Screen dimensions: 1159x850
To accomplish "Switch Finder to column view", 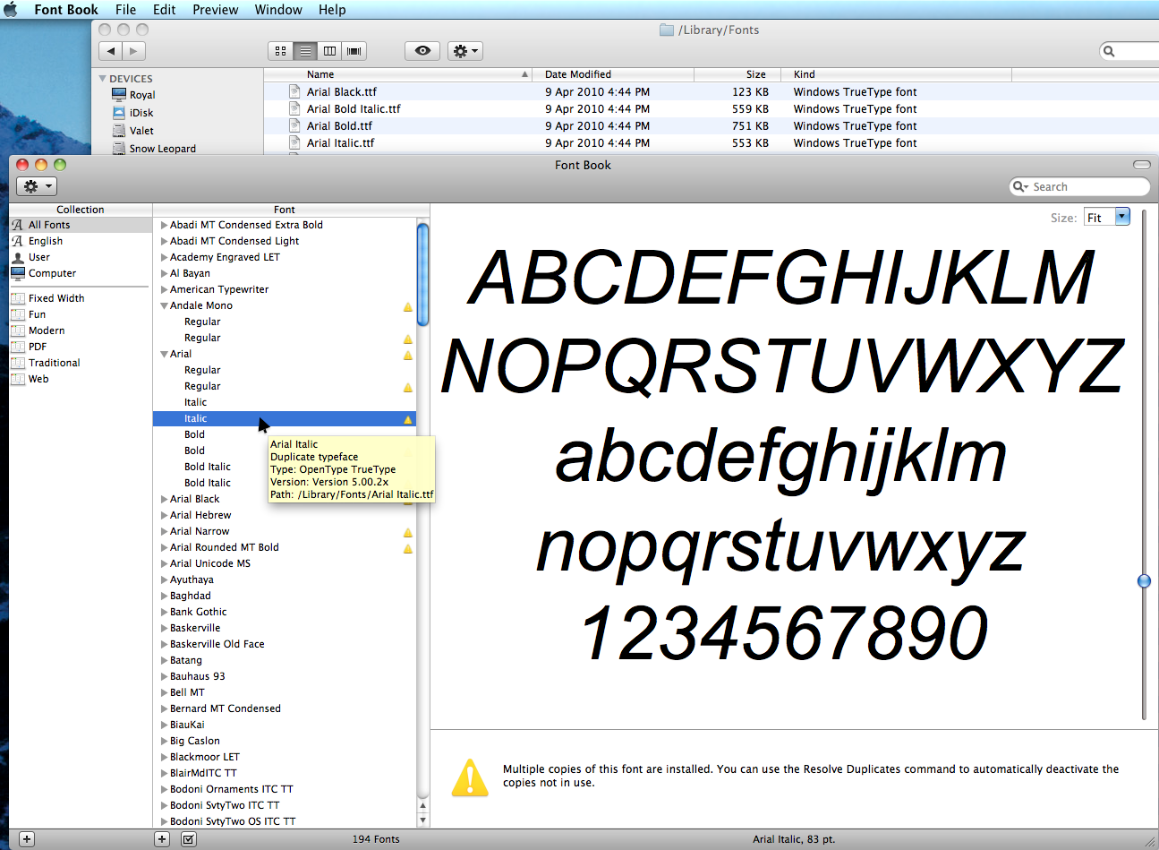I will point(329,51).
